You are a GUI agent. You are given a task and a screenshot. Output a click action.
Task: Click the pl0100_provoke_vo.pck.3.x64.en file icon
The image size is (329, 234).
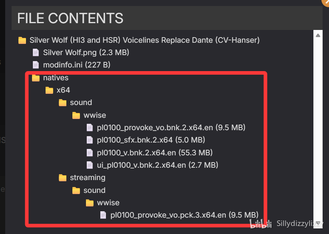click(x=103, y=215)
